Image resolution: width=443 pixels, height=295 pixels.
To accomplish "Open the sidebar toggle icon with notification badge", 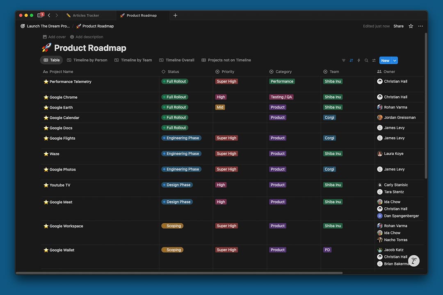I will [40, 15].
